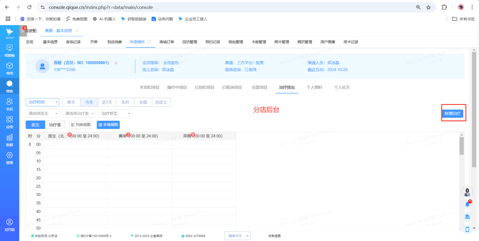Select the 昨天 date filter
This screenshot has height=241, width=479.
coord(71,102)
